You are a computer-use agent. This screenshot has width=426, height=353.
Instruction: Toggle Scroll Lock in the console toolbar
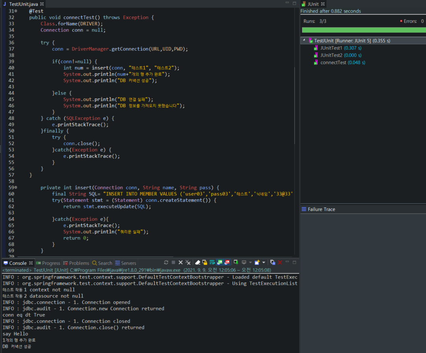tap(205, 262)
